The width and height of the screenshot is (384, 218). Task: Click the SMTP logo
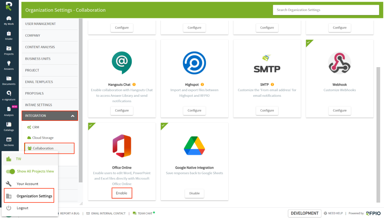[267, 64]
